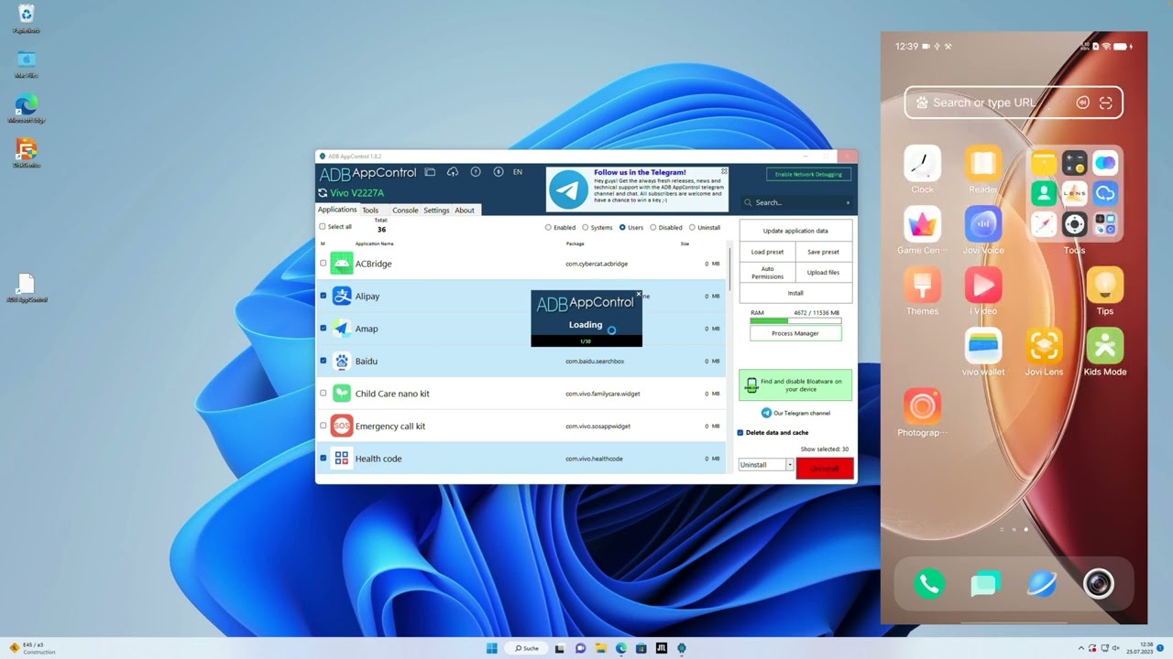Open Microsoft Edge desktop shortcut

(27, 108)
